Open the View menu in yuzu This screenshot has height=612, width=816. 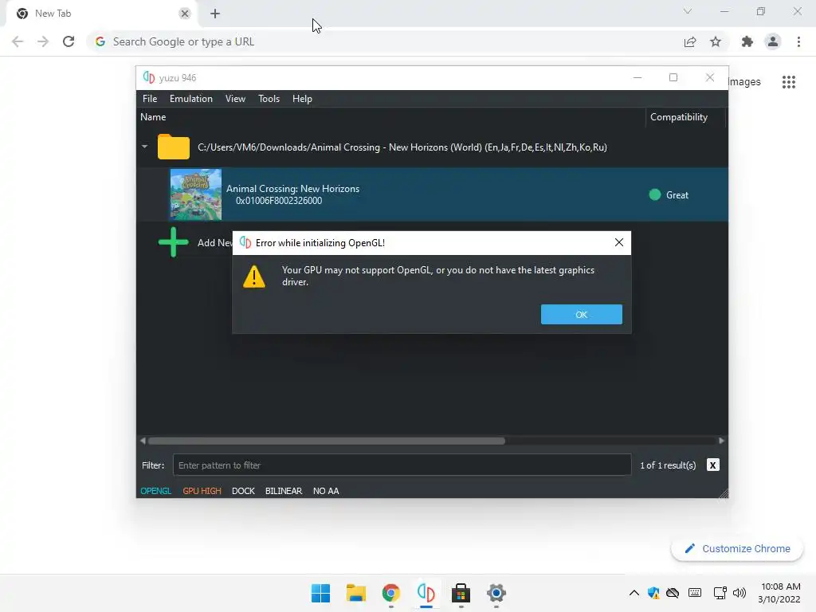pyautogui.click(x=235, y=99)
